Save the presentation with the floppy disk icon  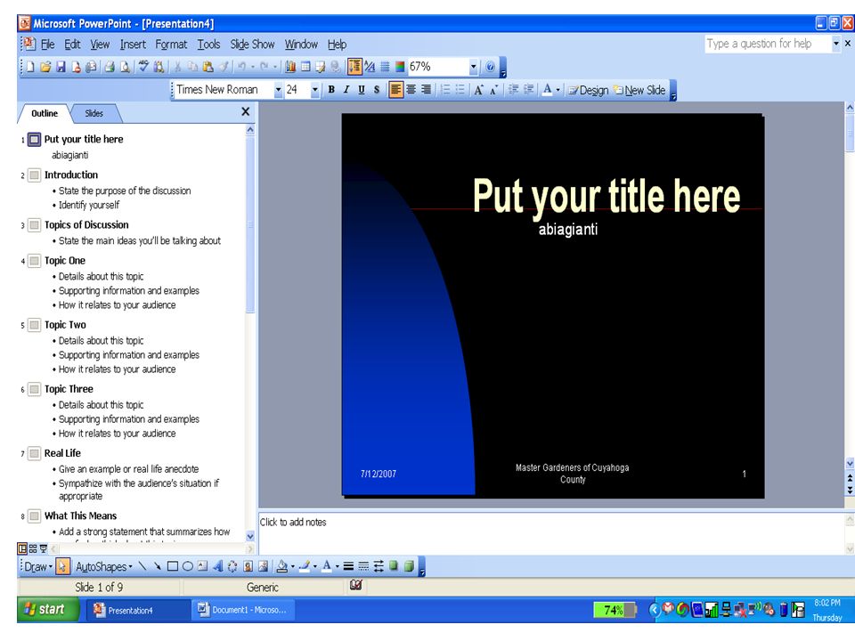pyautogui.click(x=61, y=67)
